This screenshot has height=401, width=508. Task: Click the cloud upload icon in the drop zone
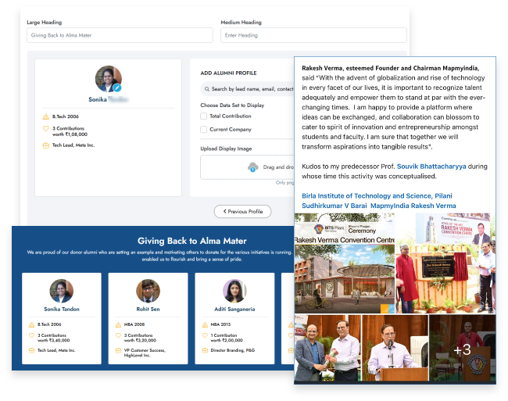click(252, 167)
